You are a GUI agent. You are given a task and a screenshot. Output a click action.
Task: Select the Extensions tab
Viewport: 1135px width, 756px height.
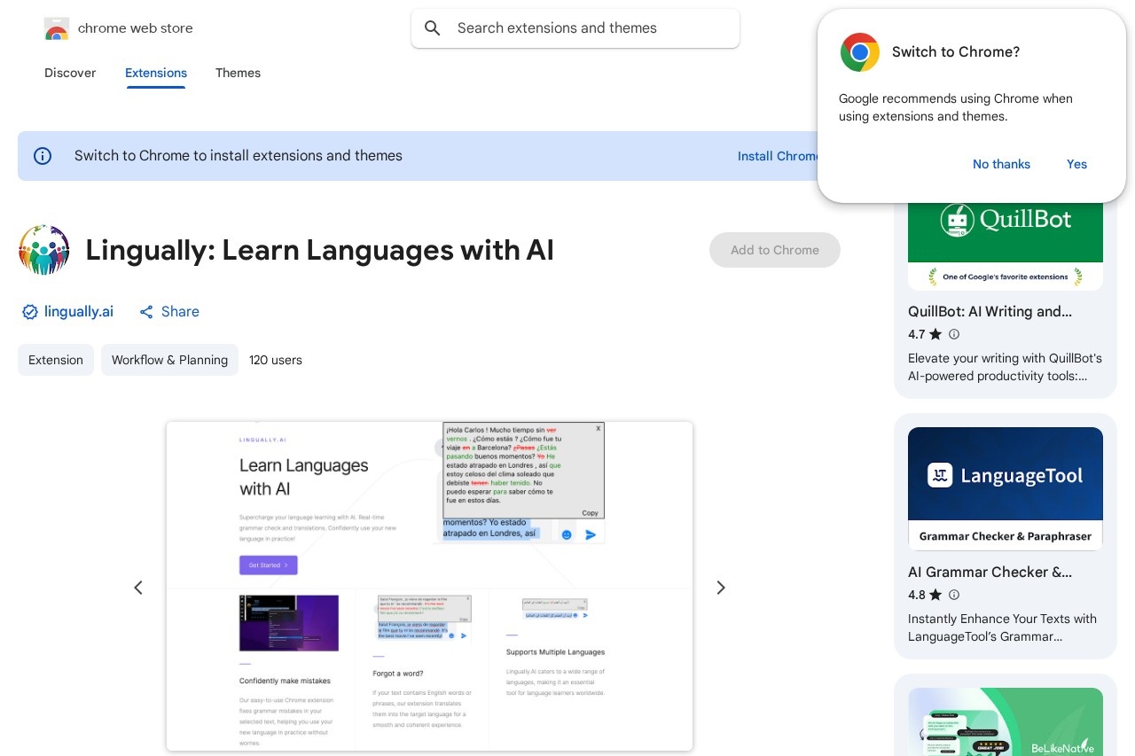coord(156,73)
